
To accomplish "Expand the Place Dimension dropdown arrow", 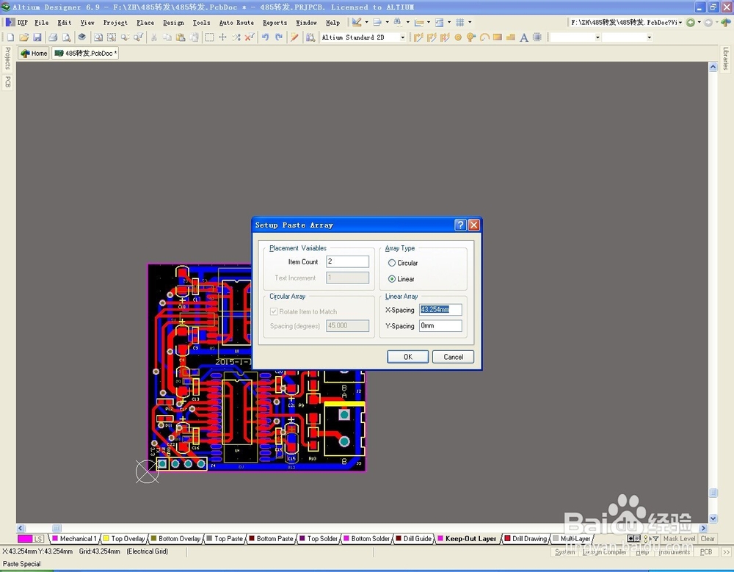I will [x=429, y=22].
